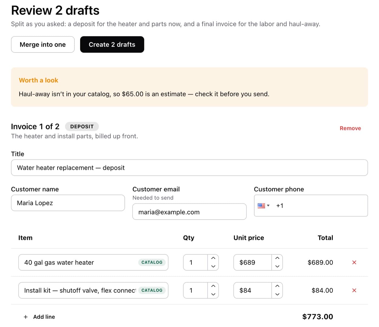Select the $84.00 line total

322,290
